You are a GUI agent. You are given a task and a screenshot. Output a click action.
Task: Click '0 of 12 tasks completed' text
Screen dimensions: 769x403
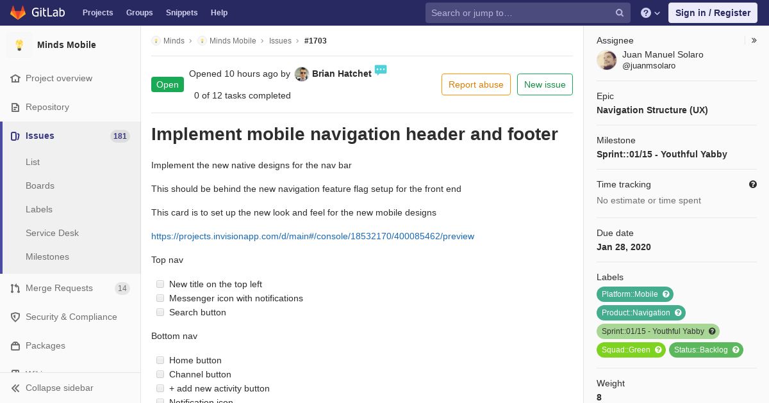242,96
